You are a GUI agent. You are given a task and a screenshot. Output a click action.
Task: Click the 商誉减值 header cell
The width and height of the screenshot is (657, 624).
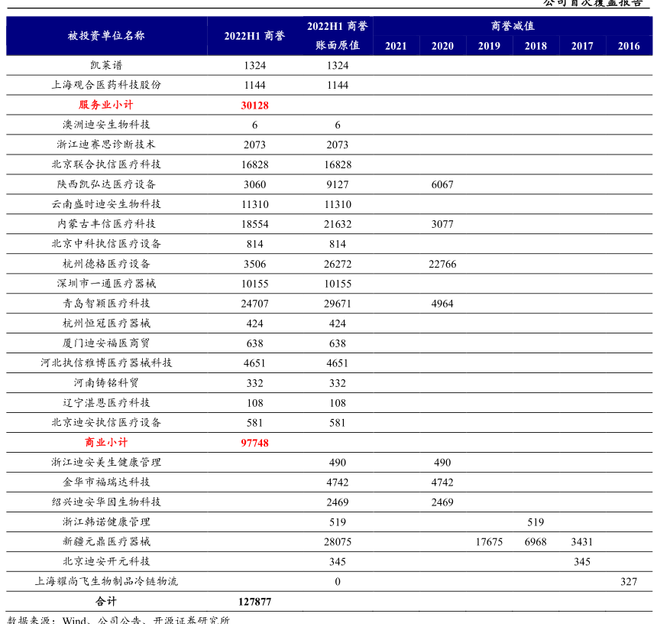pos(513,26)
